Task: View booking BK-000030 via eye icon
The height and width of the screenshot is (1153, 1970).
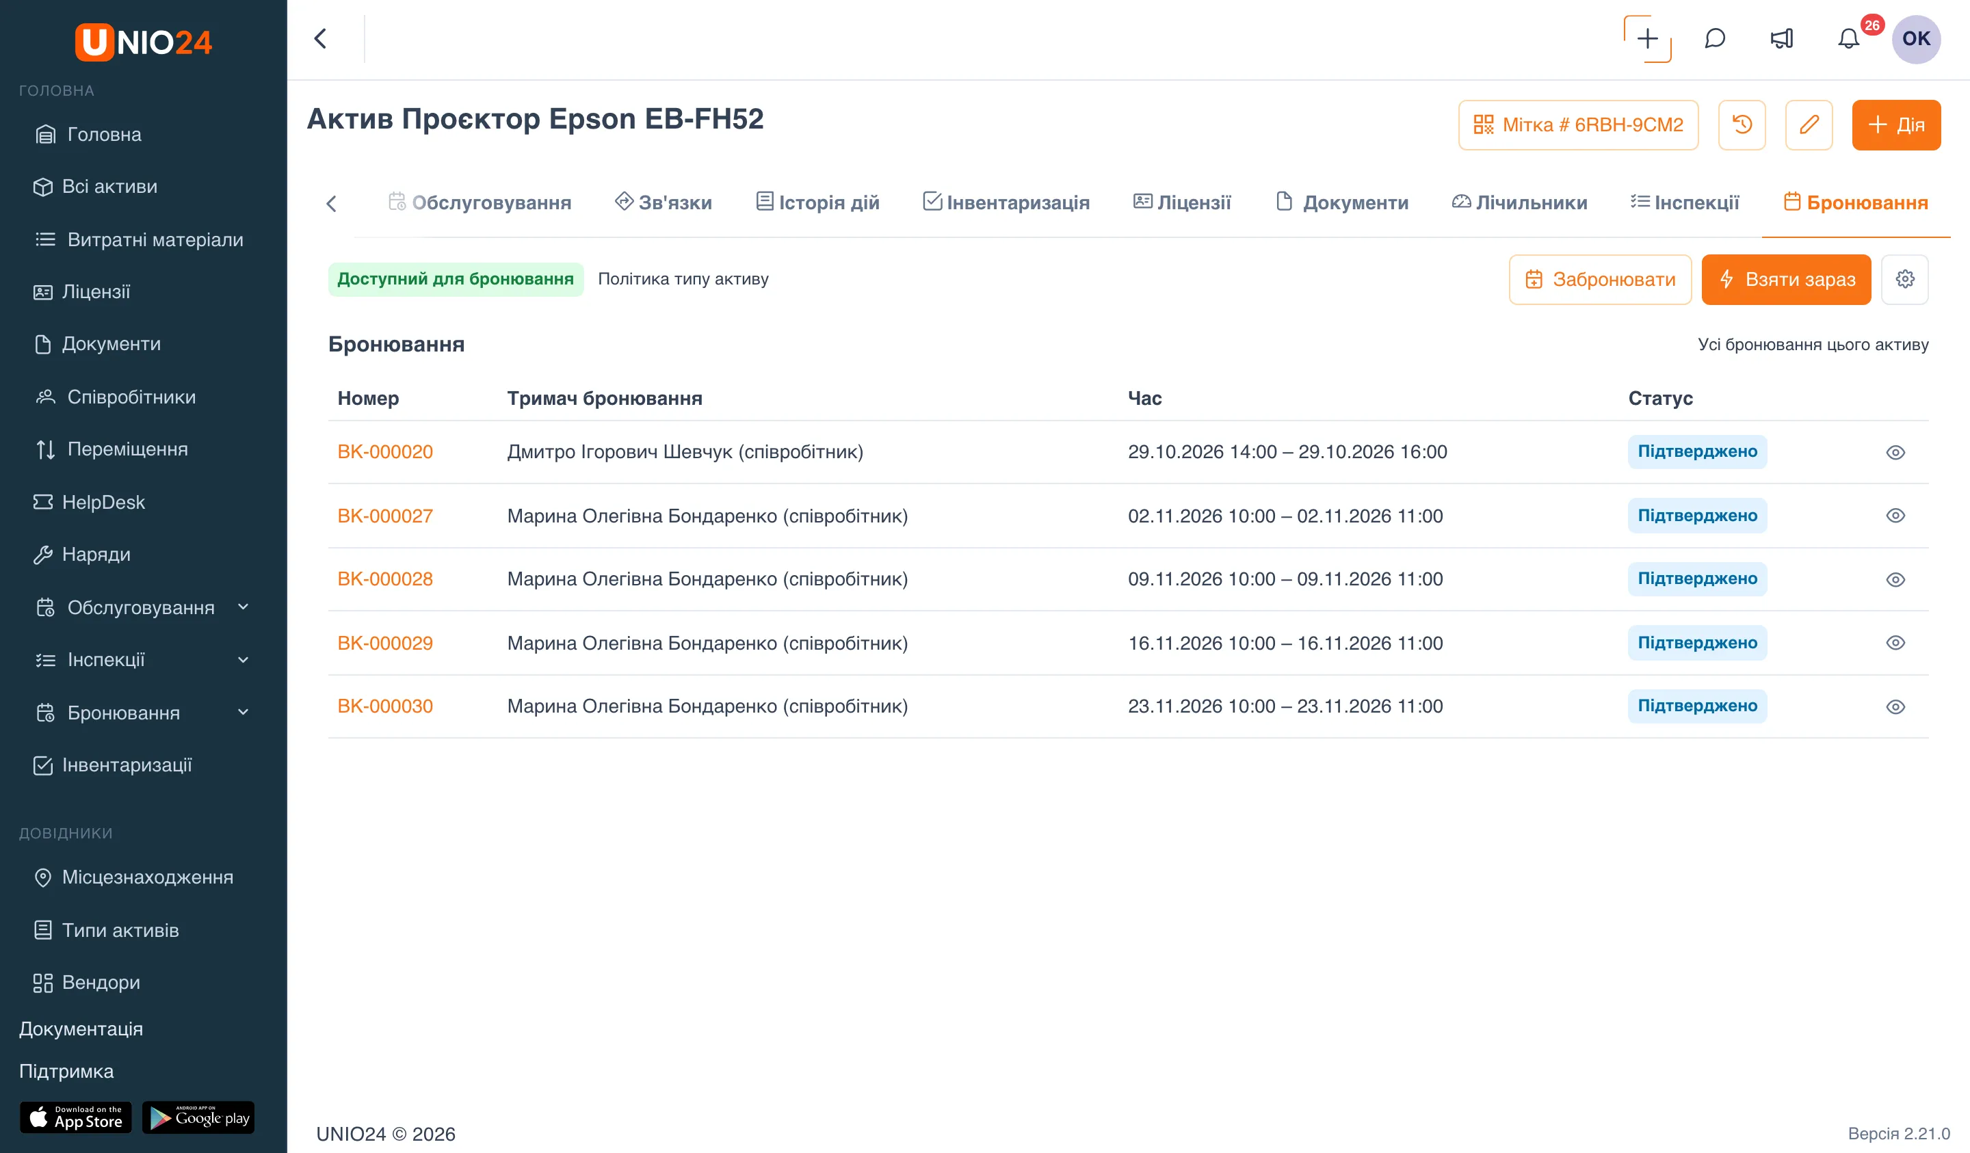Action: click(x=1895, y=706)
